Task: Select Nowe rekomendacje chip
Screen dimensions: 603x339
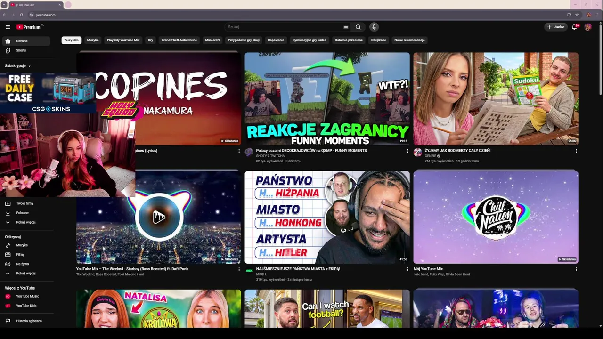Action: click(410, 40)
